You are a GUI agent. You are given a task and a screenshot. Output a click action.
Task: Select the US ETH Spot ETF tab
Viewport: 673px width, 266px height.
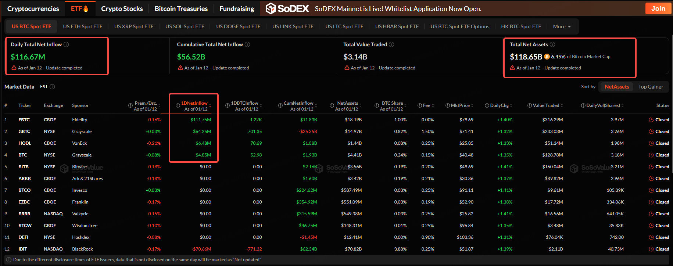(x=83, y=26)
